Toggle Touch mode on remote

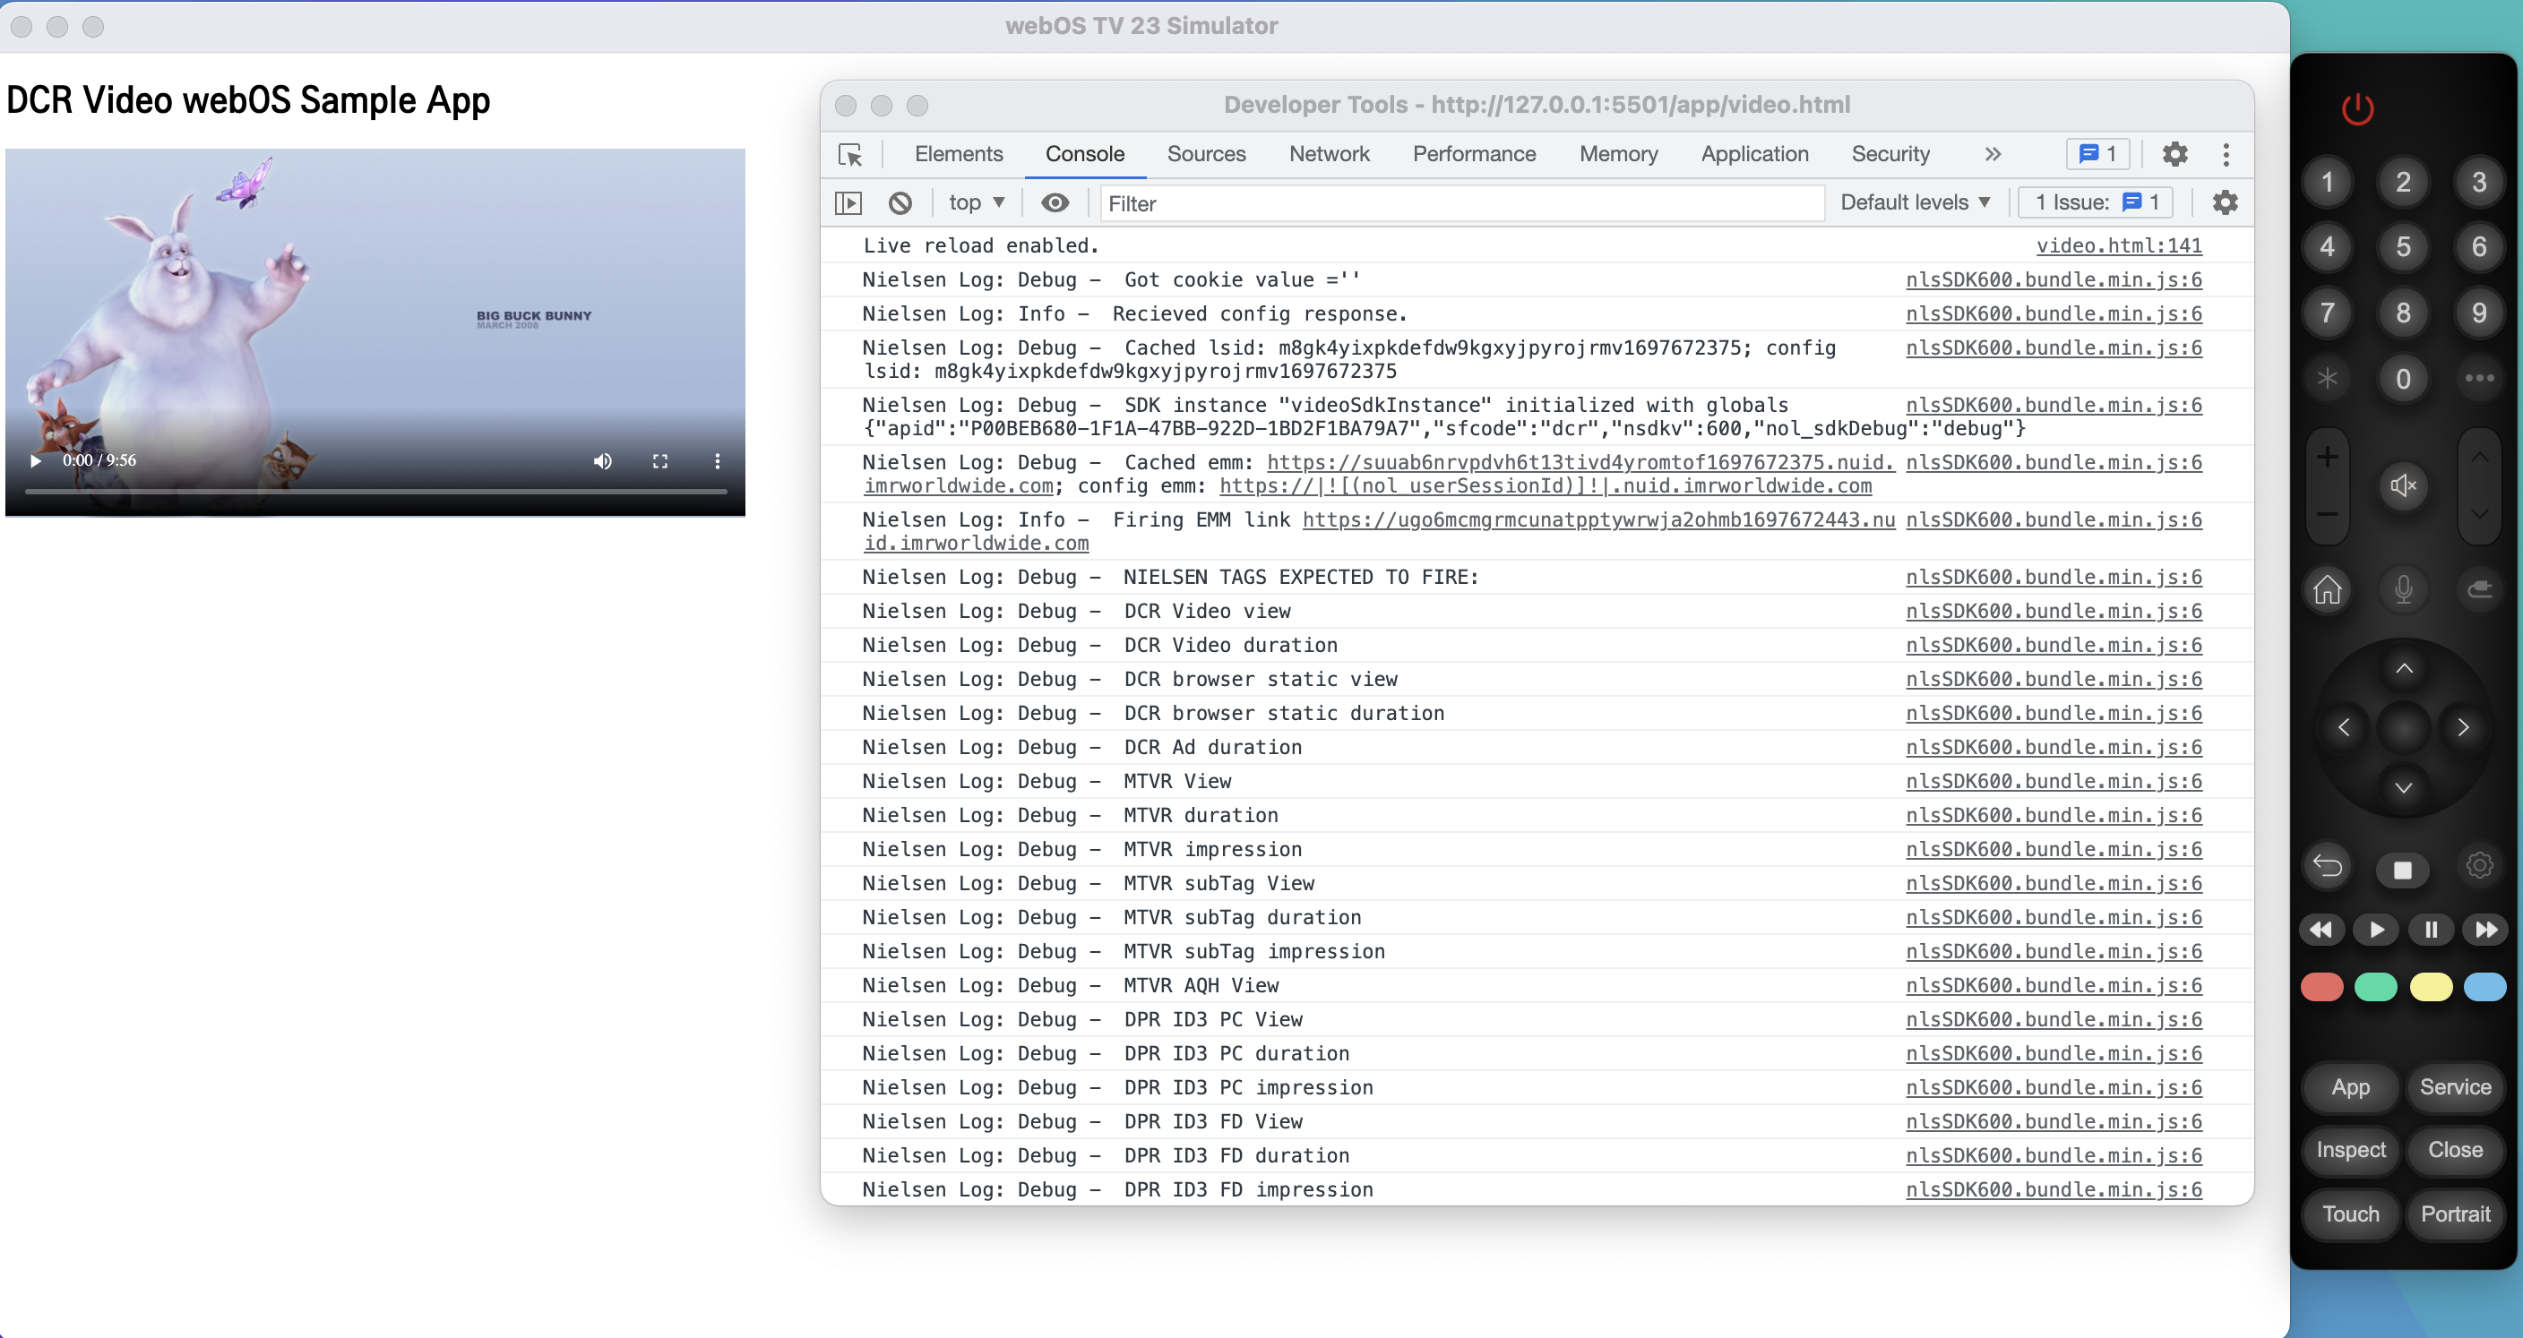pyautogui.click(x=2350, y=1214)
